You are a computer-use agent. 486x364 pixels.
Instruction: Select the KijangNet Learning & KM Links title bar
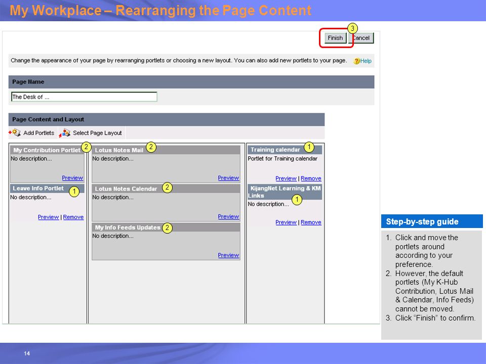285,192
